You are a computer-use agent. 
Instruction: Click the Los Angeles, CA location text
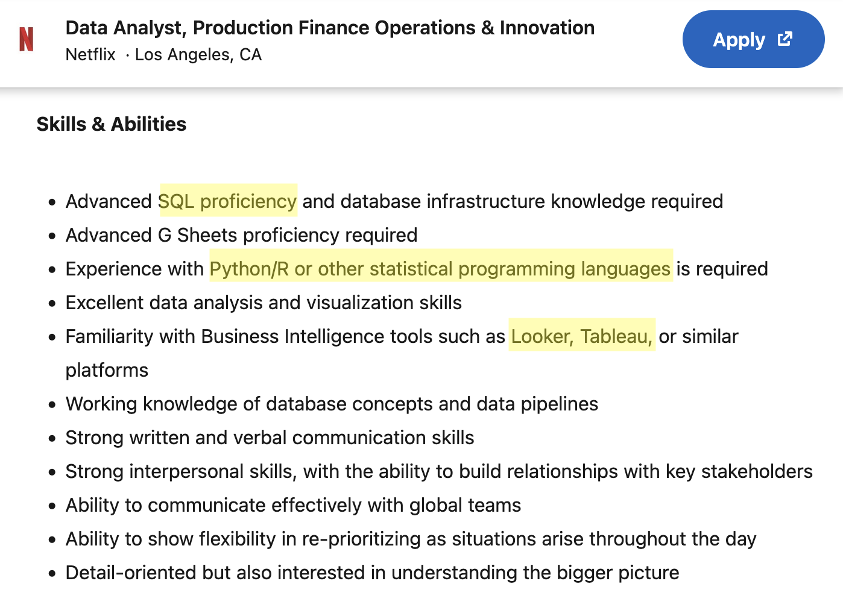[198, 55]
